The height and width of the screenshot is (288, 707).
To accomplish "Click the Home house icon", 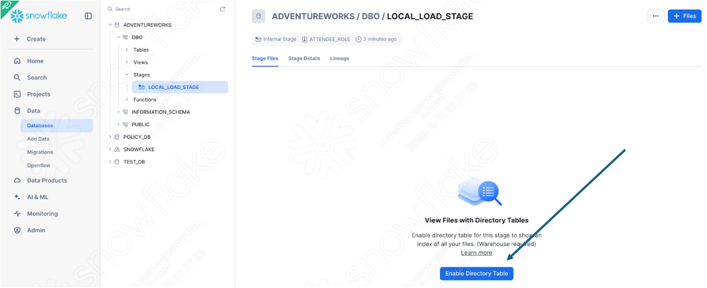I will (17, 61).
